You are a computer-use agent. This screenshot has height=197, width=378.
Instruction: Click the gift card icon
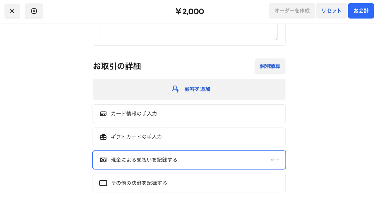point(103,137)
